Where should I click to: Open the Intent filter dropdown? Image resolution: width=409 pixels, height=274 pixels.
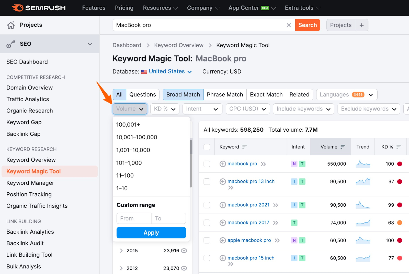202,109
